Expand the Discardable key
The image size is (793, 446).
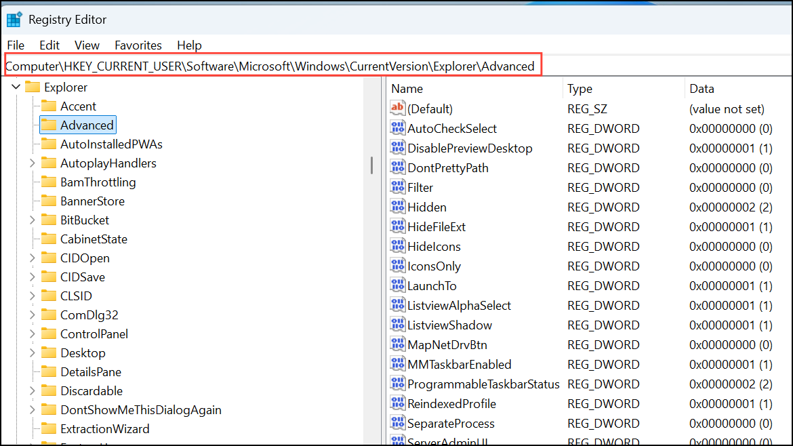coord(33,391)
